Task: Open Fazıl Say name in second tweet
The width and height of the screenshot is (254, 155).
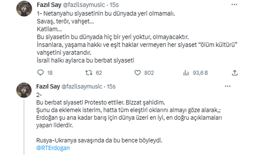Action: coord(47,87)
